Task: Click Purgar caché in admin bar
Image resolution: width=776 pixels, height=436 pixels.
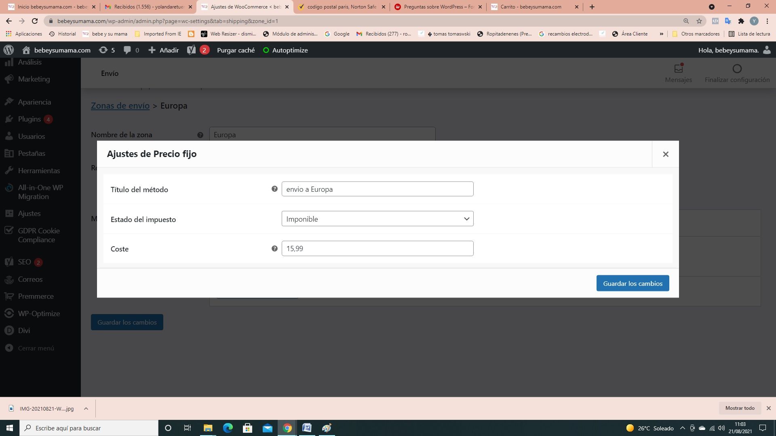Action: [x=236, y=50]
